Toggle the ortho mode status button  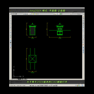click(x=36, y=86)
